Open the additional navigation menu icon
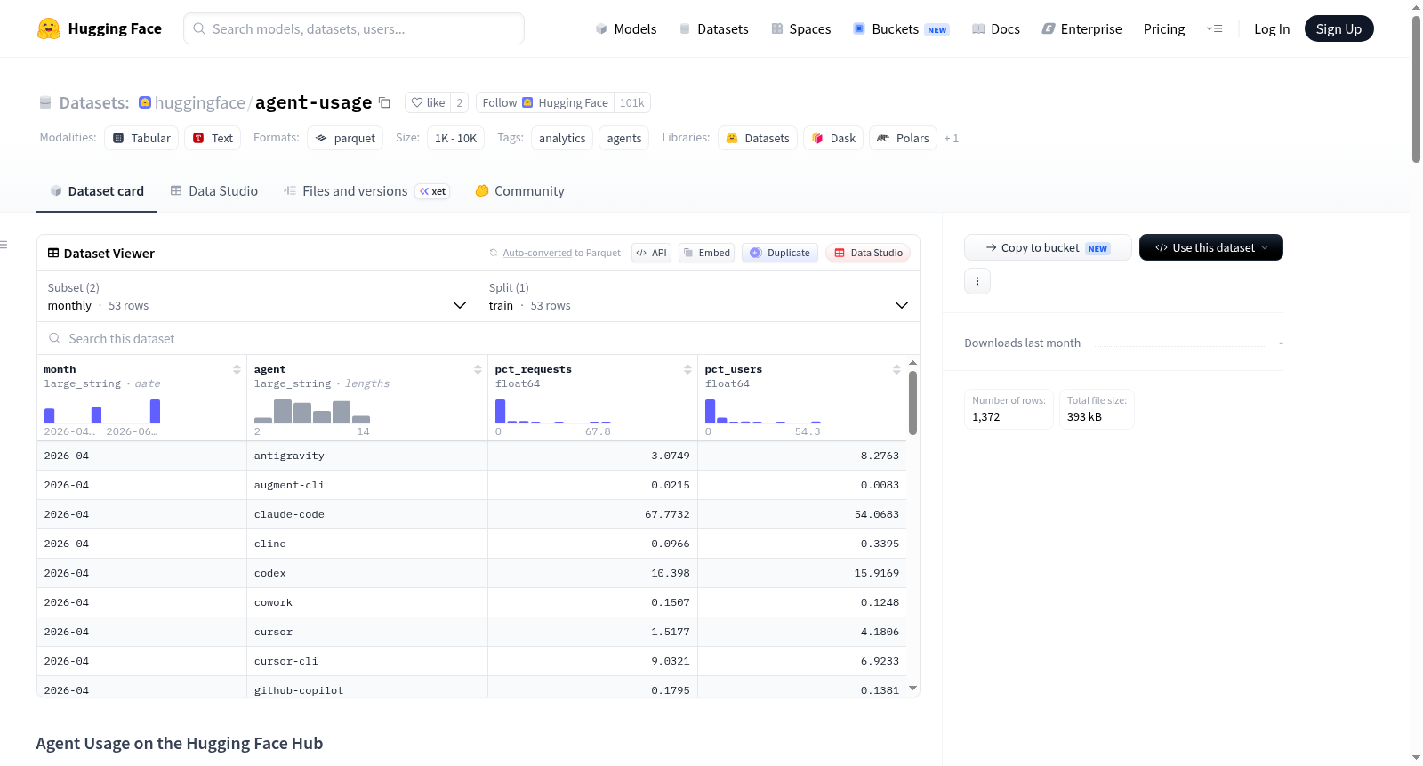Viewport: 1423px width, 766px height. pos(1214,28)
